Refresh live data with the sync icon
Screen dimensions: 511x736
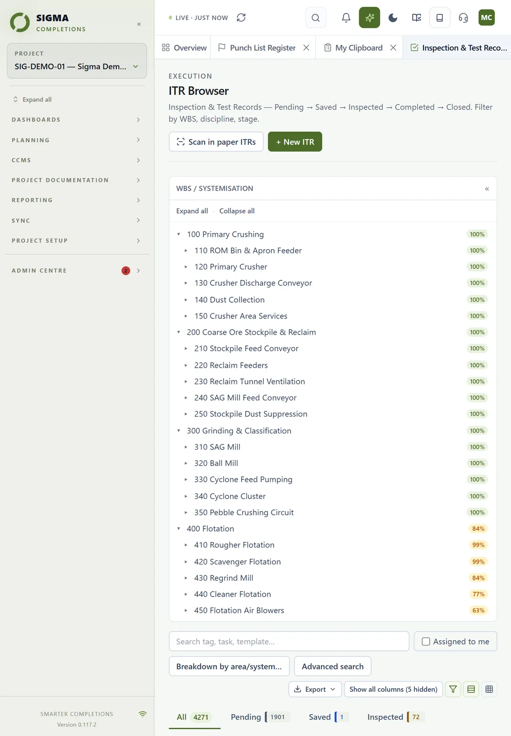click(x=241, y=18)
